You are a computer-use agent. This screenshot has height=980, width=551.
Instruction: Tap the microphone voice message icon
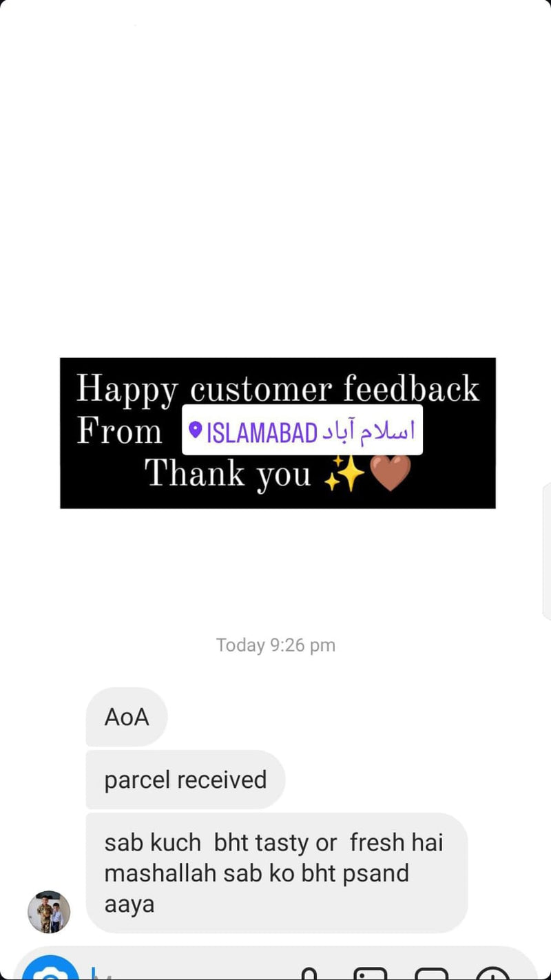309,974
